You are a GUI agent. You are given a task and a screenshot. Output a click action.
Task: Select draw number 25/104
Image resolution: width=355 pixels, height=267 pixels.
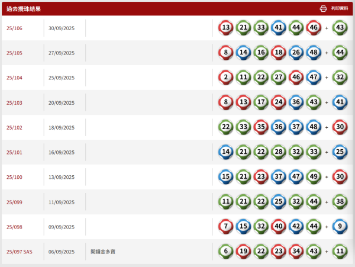(14, 78)
